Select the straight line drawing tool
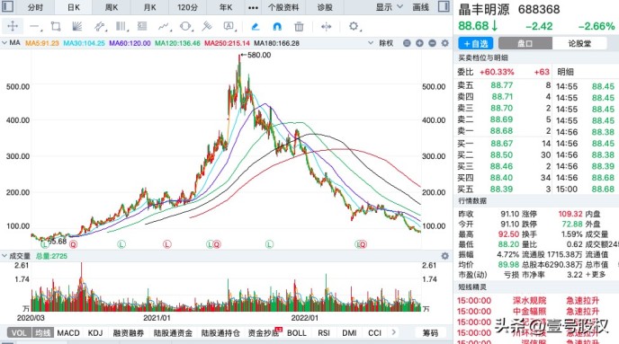The width and height of the screenshot is (619, 344). click(x=35, y=27)
